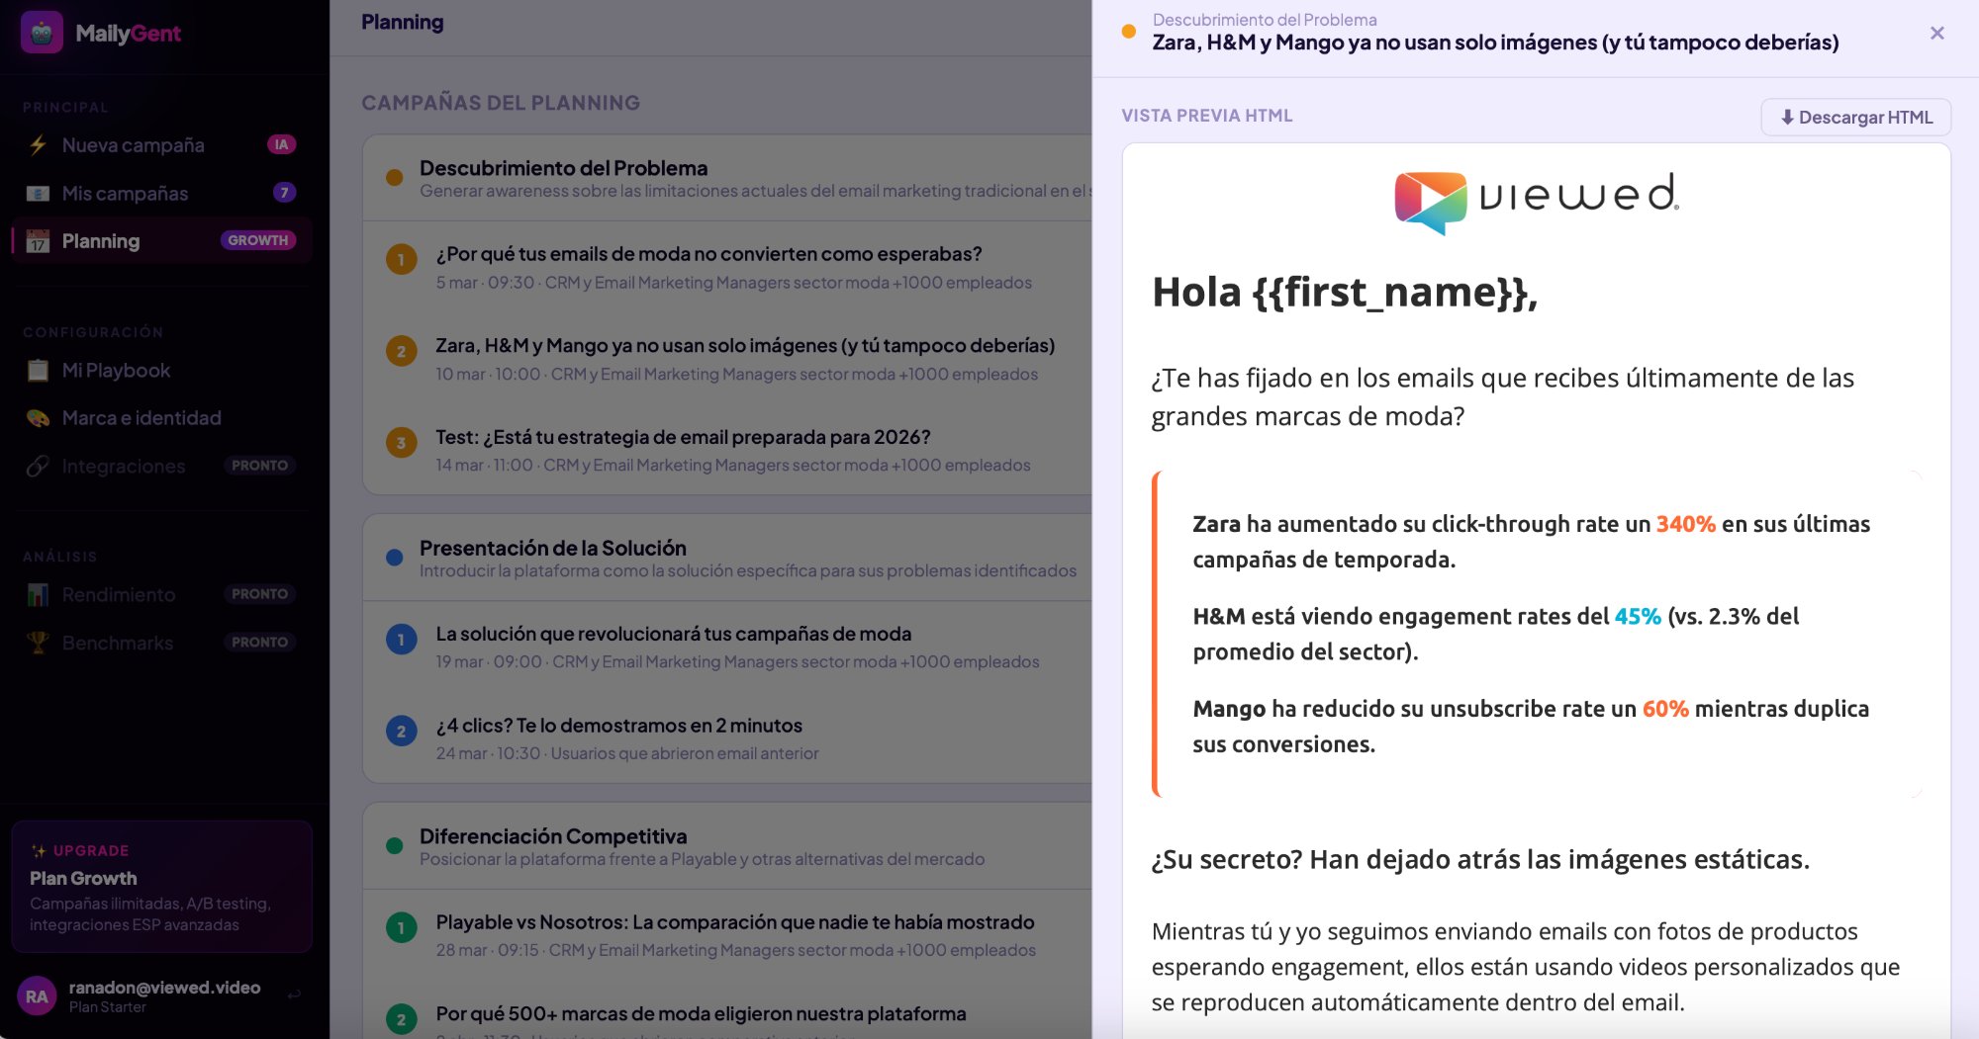Go to Mis campañas
Screen dimensions: 1979x1039
(162, 193)
